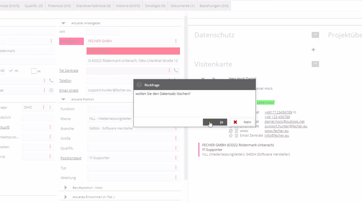Click the question mark icon in Rückfrage dialog
362x203 pixels.
coord(139,85)
